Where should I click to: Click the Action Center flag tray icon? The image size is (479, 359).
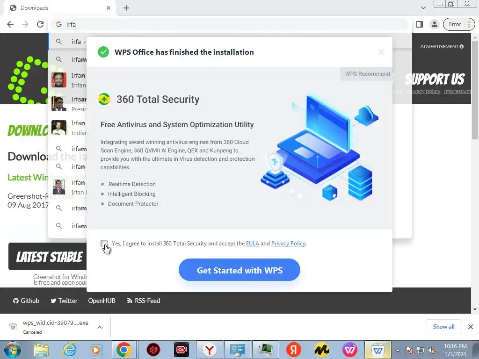pos(409,350)
